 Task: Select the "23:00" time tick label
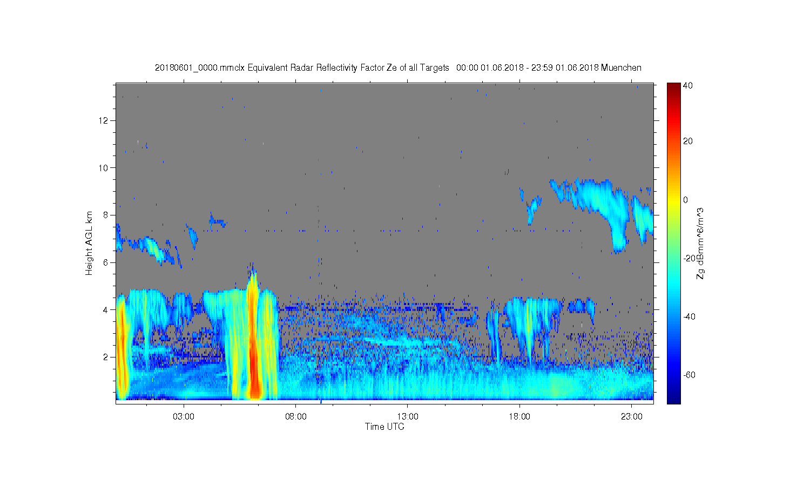click(x=632, y=417)
